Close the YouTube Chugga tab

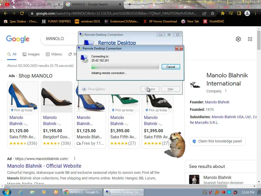[59, 4]
